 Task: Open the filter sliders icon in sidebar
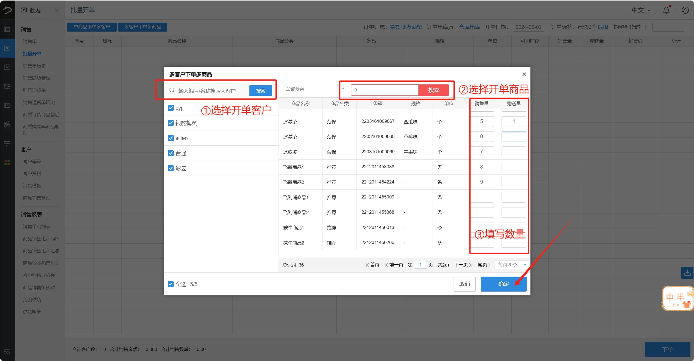(7, 143)
